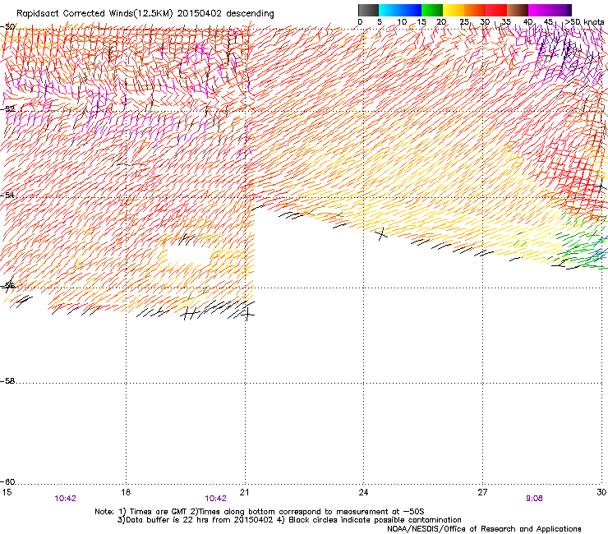Click the latitude label '-54'
The height and width of the screenshot is (534, 608).
7,195
